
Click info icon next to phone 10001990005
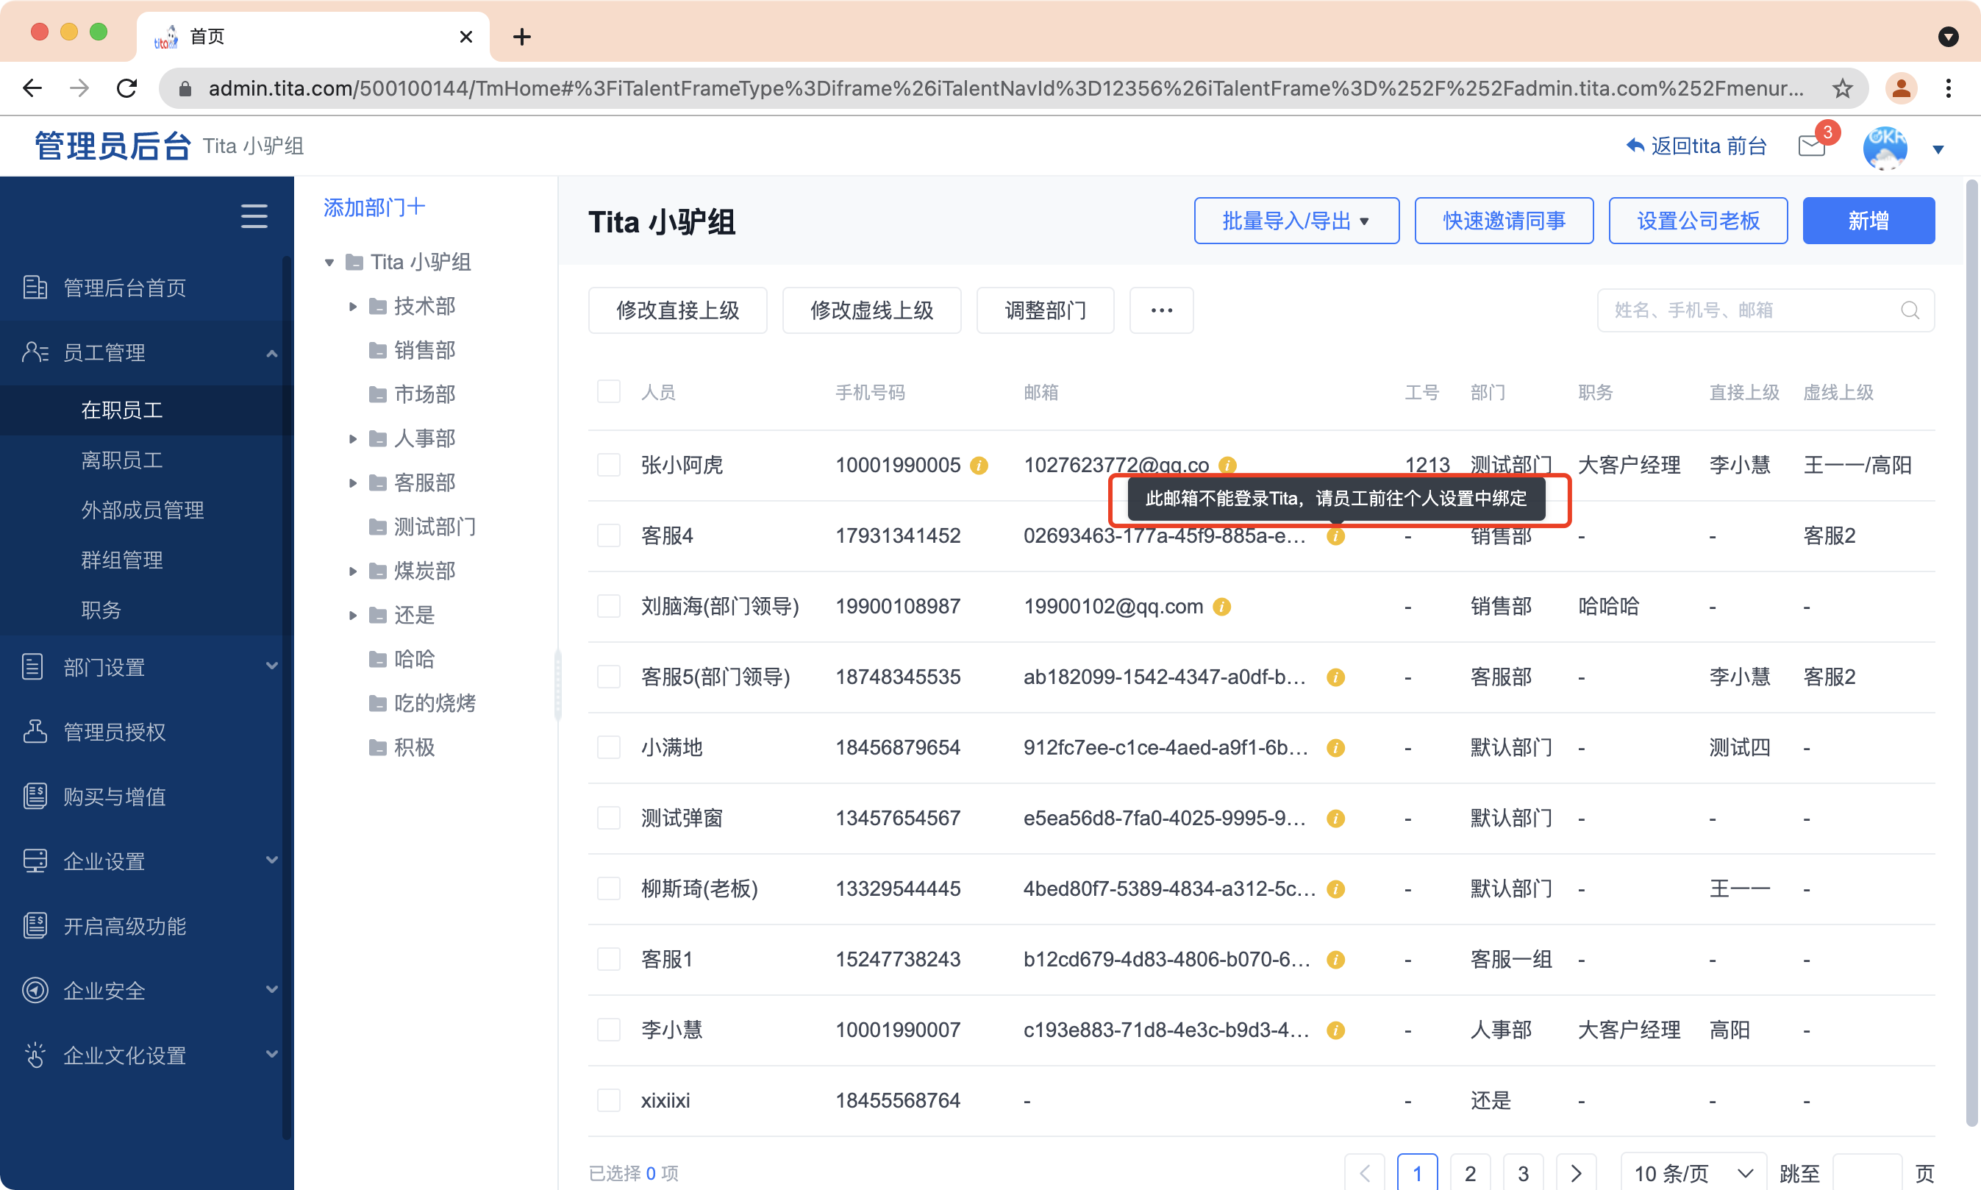[x=979, y=465]
